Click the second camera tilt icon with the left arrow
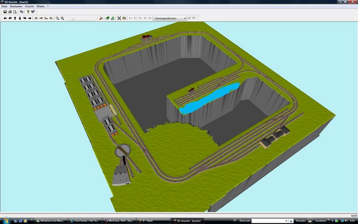 [x=41, y=18]
